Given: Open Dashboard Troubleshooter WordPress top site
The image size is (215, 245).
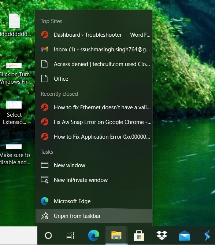Looking at the screenshot, I should 94,35.
